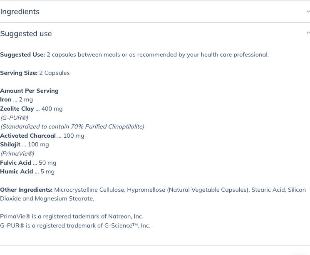Click the Iron 2 mg entry
Viewport: 310px width, 255px height.
click(x=16, y=99)
